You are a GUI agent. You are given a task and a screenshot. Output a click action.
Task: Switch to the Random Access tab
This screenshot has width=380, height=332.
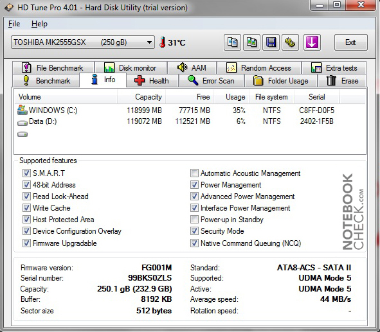pos(259,68)
